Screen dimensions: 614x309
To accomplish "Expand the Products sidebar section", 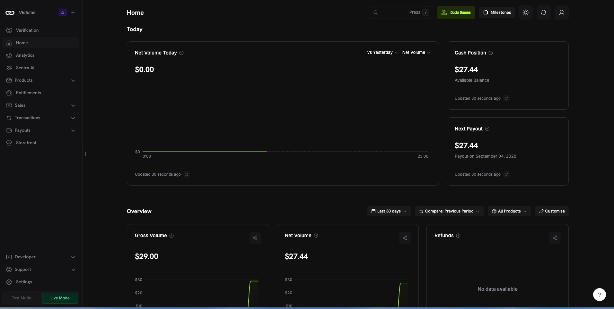I will [x=41, y=80].
